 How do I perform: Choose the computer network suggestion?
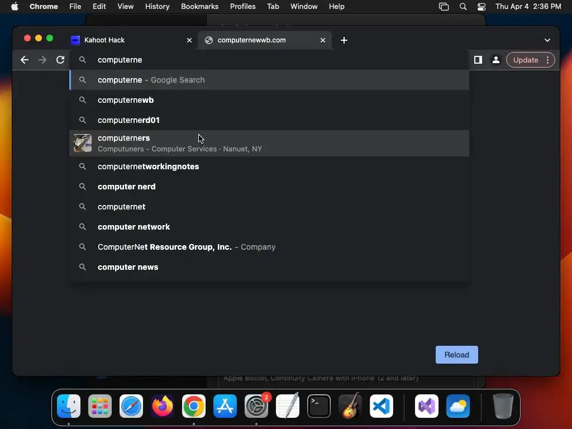269,227
